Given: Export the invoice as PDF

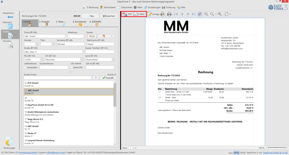Looking at the screenshot, I should (127, 14).
